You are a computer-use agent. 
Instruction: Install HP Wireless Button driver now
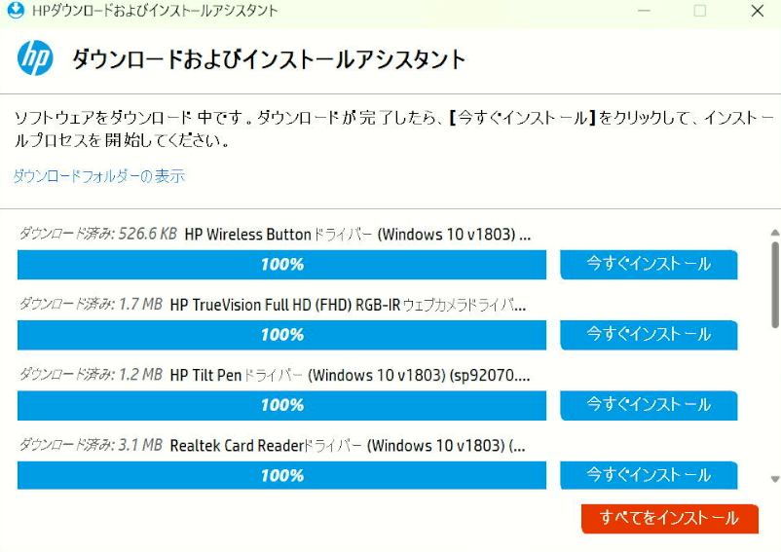(649, 264)
